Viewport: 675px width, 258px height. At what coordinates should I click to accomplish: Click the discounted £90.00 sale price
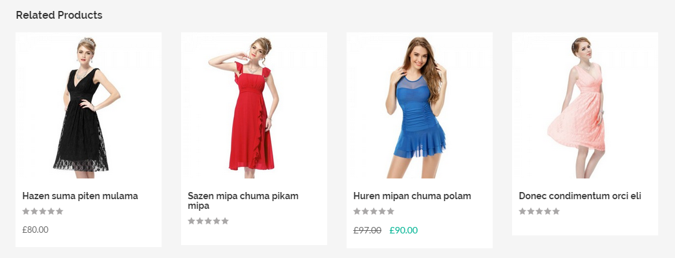(403, 230)
